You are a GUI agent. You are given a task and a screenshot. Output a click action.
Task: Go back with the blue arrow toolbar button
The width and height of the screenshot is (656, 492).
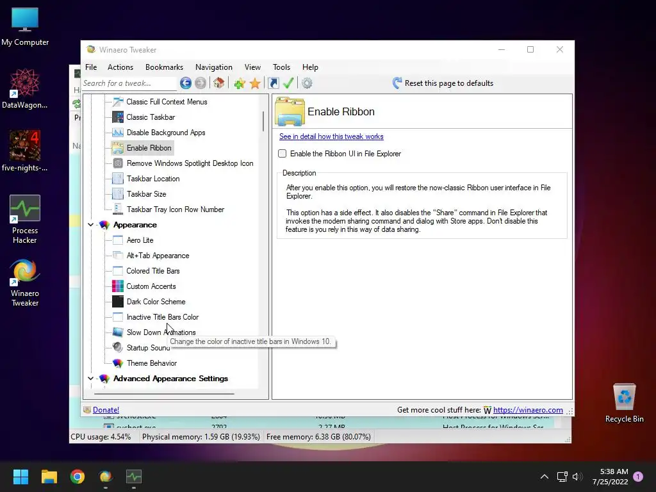coord(186,83)
